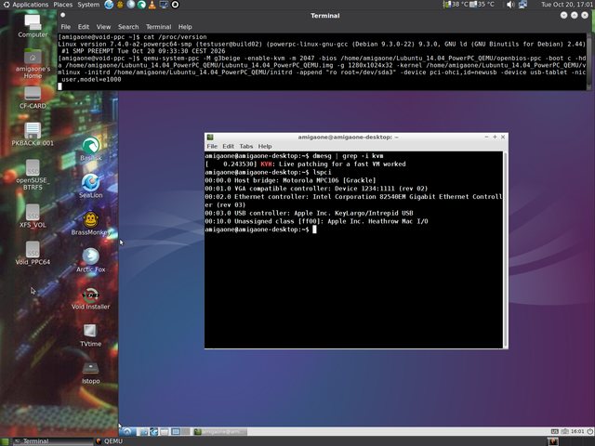Open View menu in host Terminal window

(x=103, y=27)
